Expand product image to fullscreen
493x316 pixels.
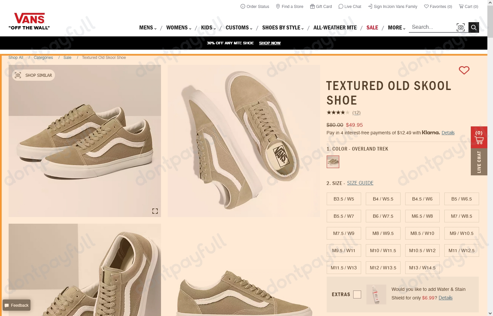coord(155,211)
